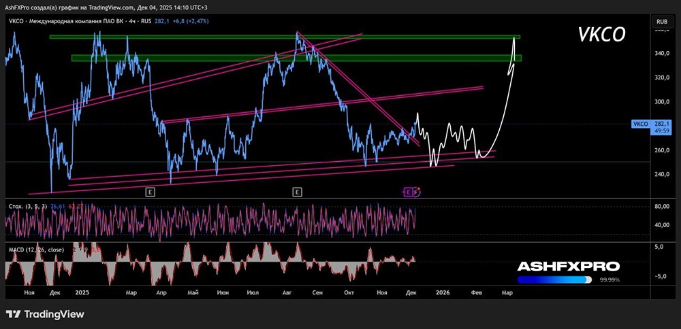Click the Июл label on the time axis
This screenshot has width=681, height=329.
point(252,293)
